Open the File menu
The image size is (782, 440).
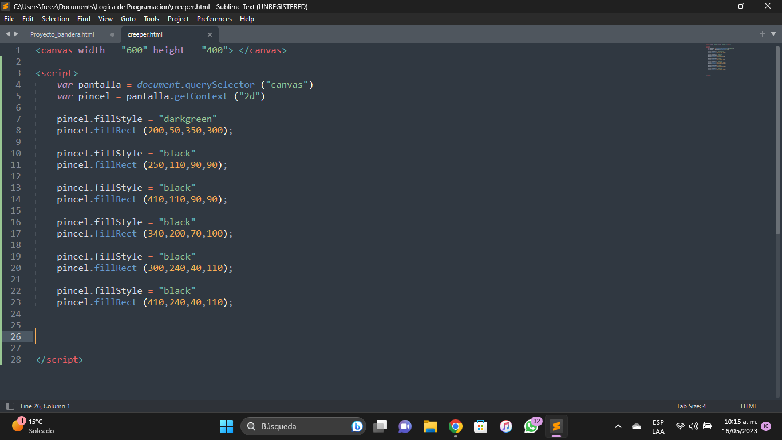9,19
